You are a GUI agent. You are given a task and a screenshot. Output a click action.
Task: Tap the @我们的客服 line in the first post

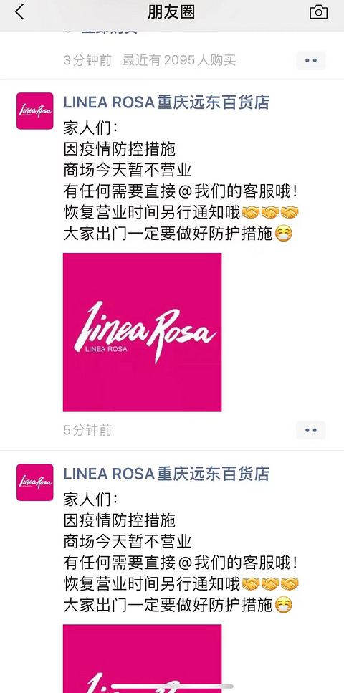coord(180,192)
